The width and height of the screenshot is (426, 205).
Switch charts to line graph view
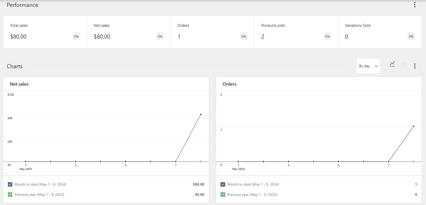pos(392,64)
